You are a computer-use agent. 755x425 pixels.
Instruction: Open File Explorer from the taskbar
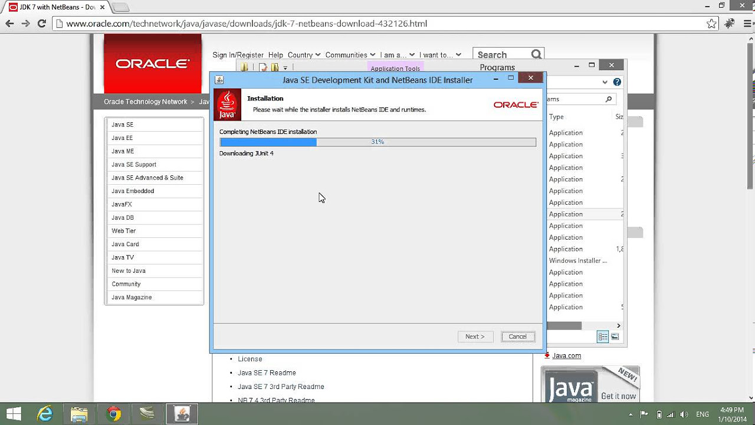[79, 414]
